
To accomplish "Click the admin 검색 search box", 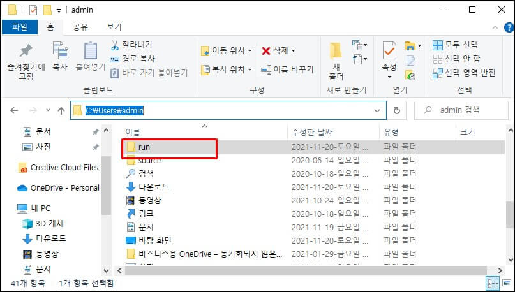I will tap(461, 110).
